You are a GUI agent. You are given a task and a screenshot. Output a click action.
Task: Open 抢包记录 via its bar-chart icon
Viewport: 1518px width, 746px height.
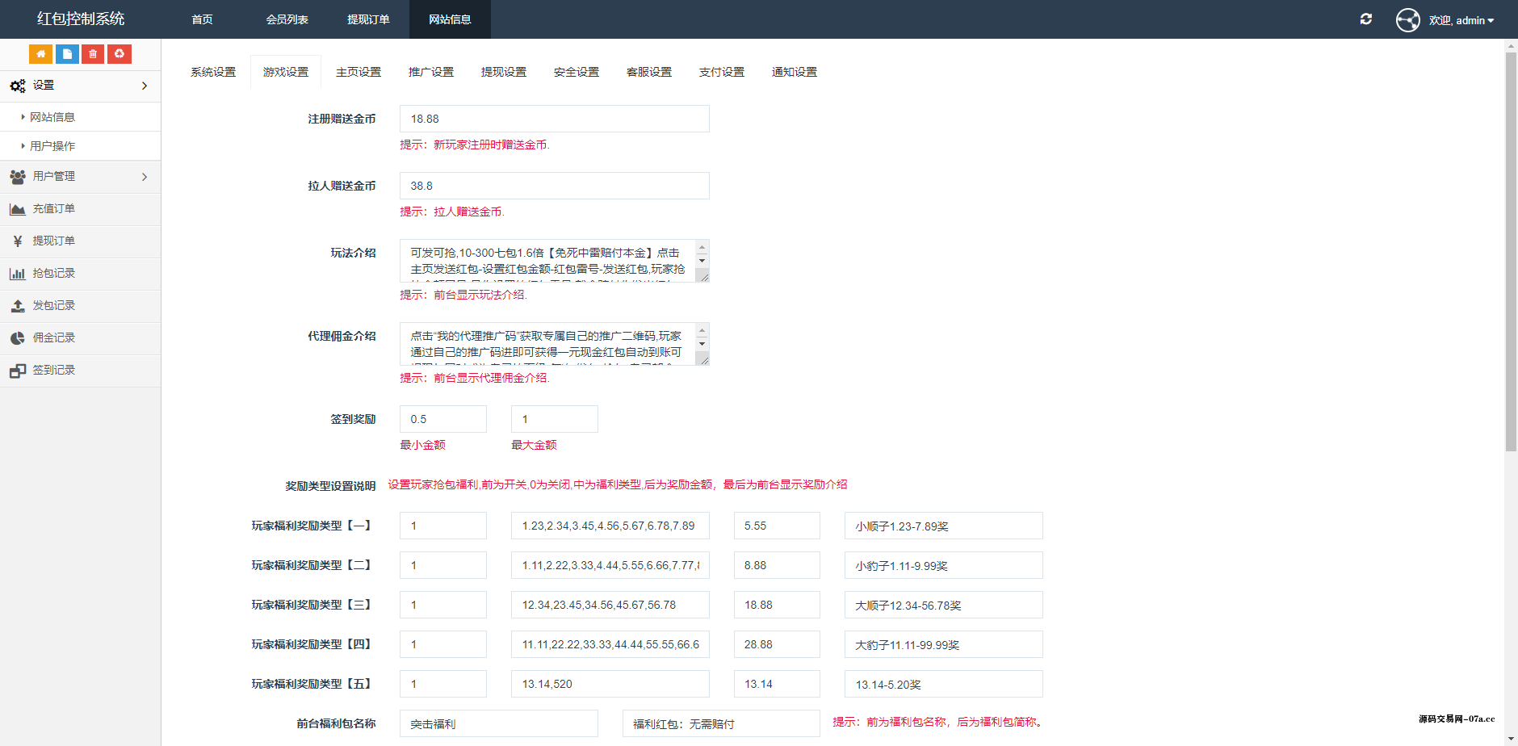pos(17,273)
